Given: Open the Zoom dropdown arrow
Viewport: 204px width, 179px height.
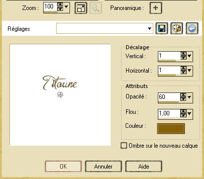Looking at the screenshot, I should [66, 6].
